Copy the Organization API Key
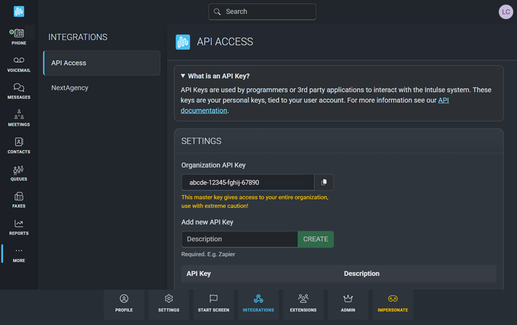This screenshot has height=325, width=517. [x=324, y=182]
